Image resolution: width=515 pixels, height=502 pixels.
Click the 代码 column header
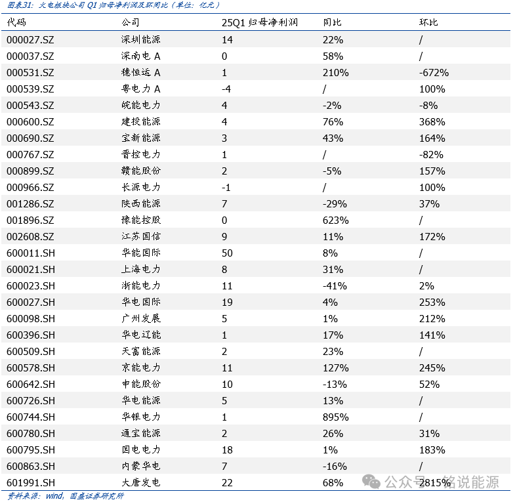16,22
